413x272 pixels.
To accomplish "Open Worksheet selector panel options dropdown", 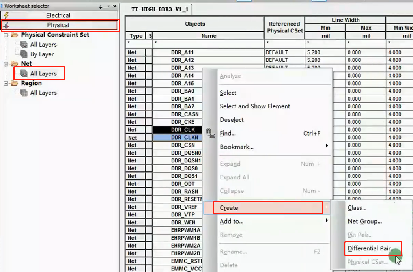I will [108, 6].
